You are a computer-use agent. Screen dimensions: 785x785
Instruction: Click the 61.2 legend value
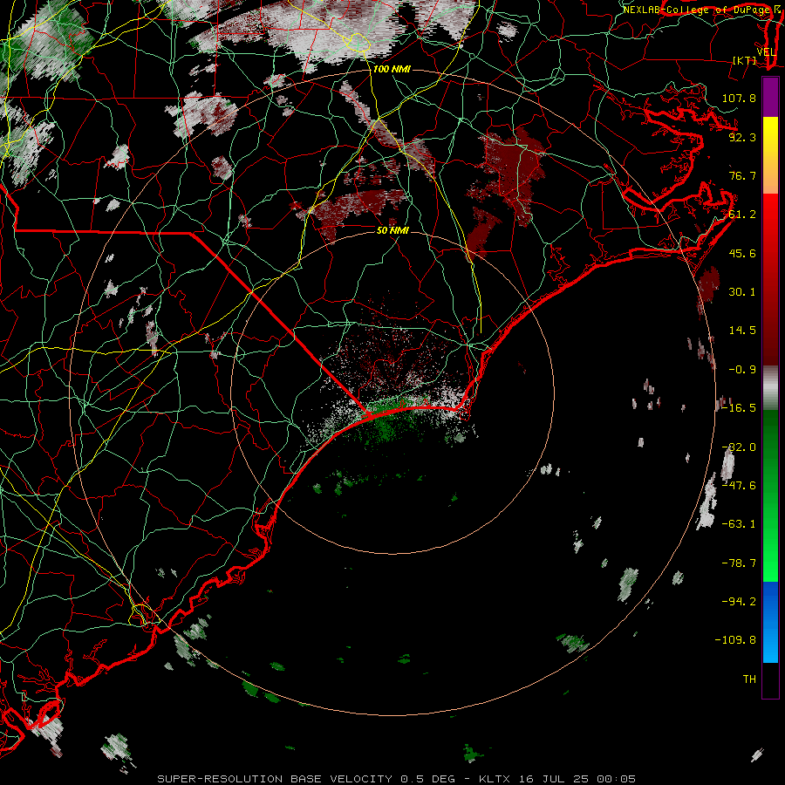coord(742,215)
